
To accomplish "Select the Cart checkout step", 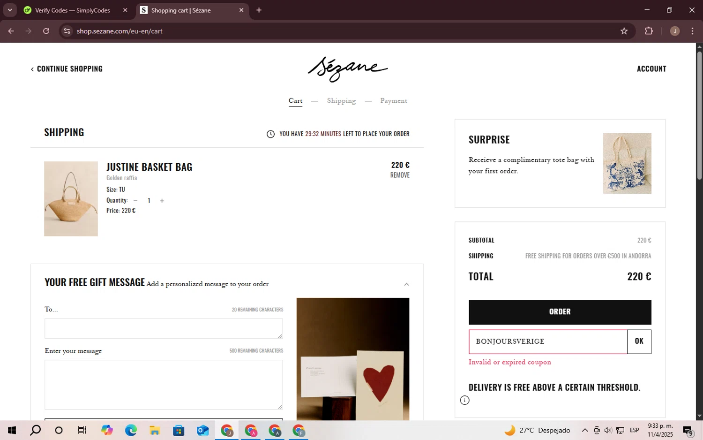I will click(295, 101).
